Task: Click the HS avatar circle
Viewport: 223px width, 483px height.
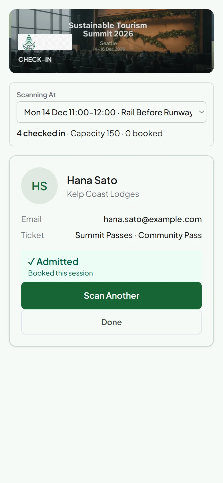Action: click(x=39, y=186)
